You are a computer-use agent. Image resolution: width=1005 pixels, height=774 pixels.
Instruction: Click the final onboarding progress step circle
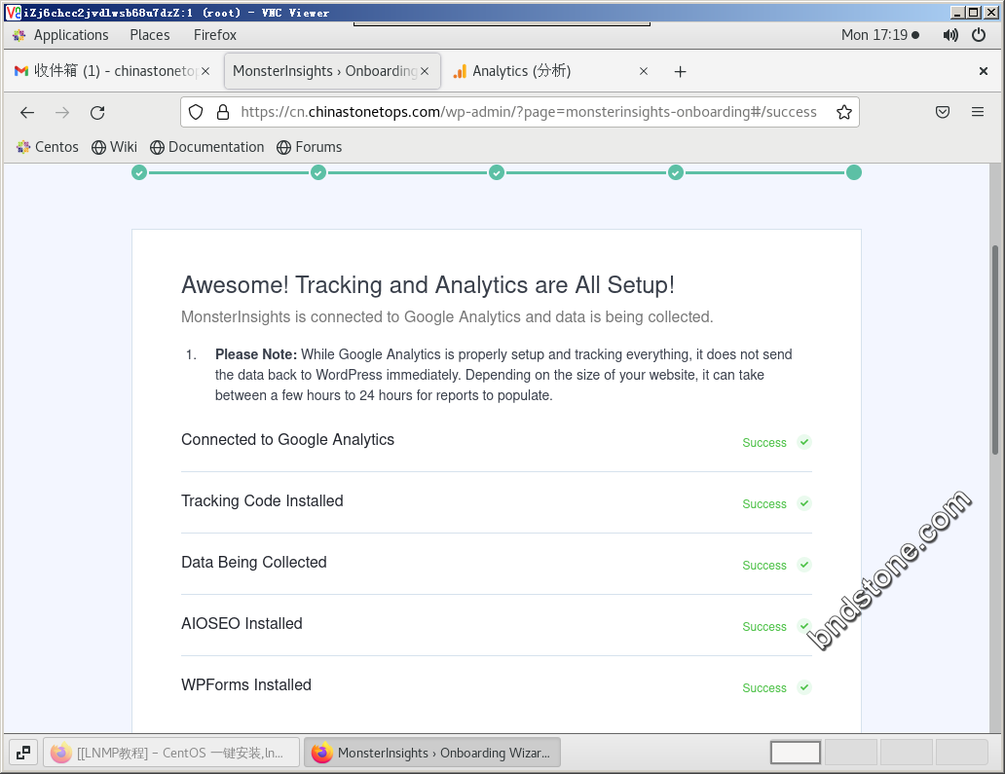click(854, 172)
